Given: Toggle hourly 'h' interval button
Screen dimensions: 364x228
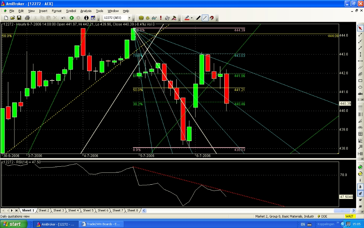Looking at the screenshot, I should click(360, 187).
